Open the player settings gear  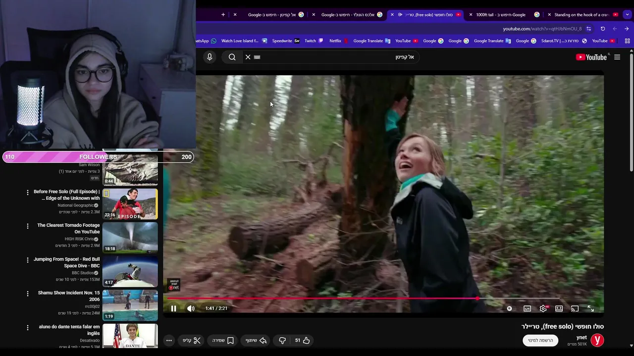click(x=543, y=309)
